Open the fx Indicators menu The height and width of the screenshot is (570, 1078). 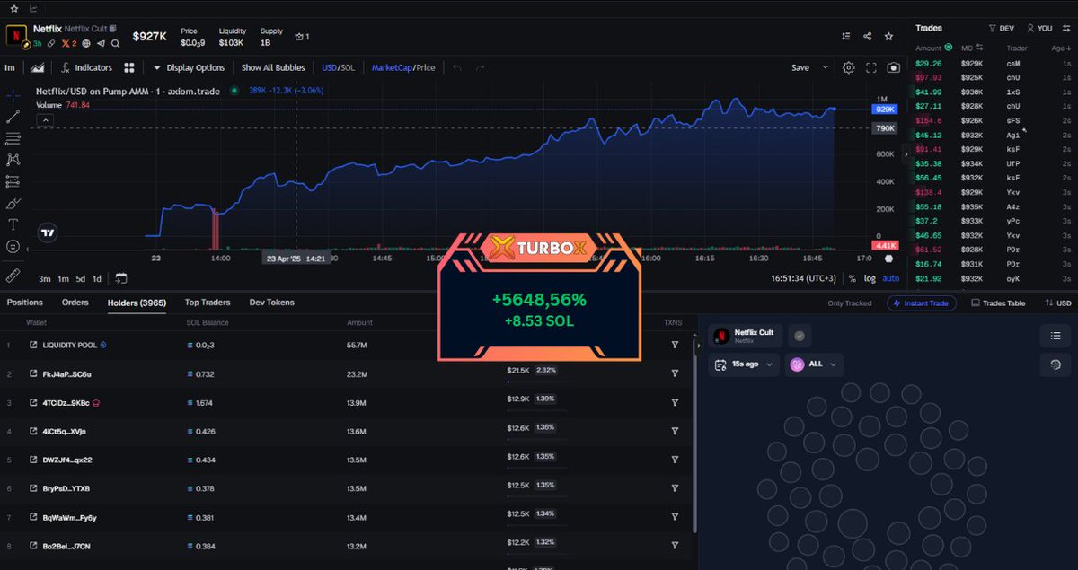[x=86, y=67]
